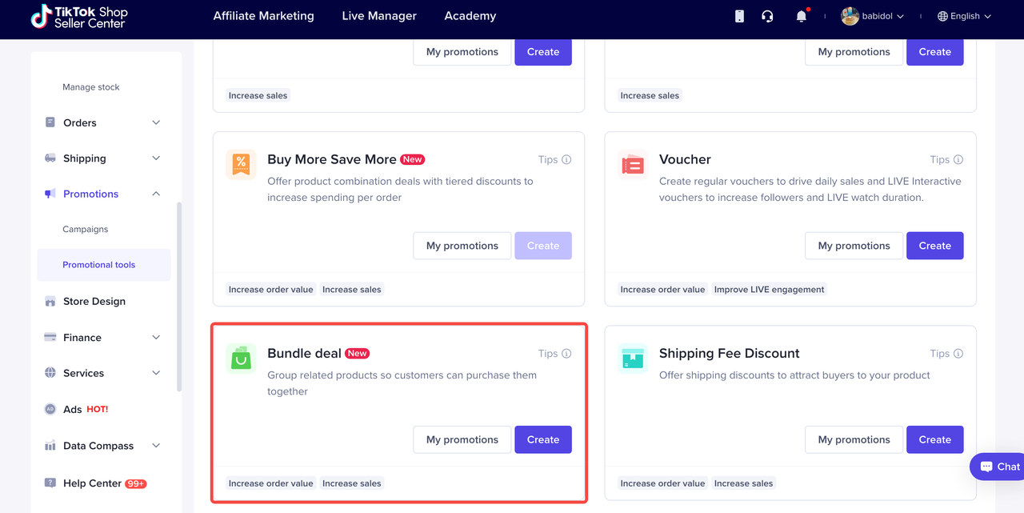Expand the Data Compass sidebar section
1024x513 pixels.
pos(102,446)
